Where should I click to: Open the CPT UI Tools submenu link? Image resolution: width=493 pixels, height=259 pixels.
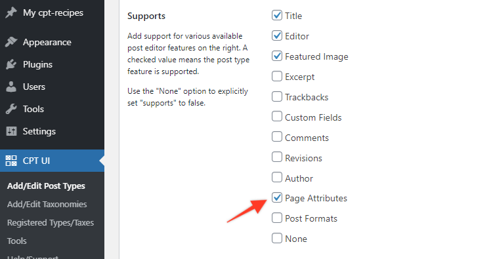point(16,241)
